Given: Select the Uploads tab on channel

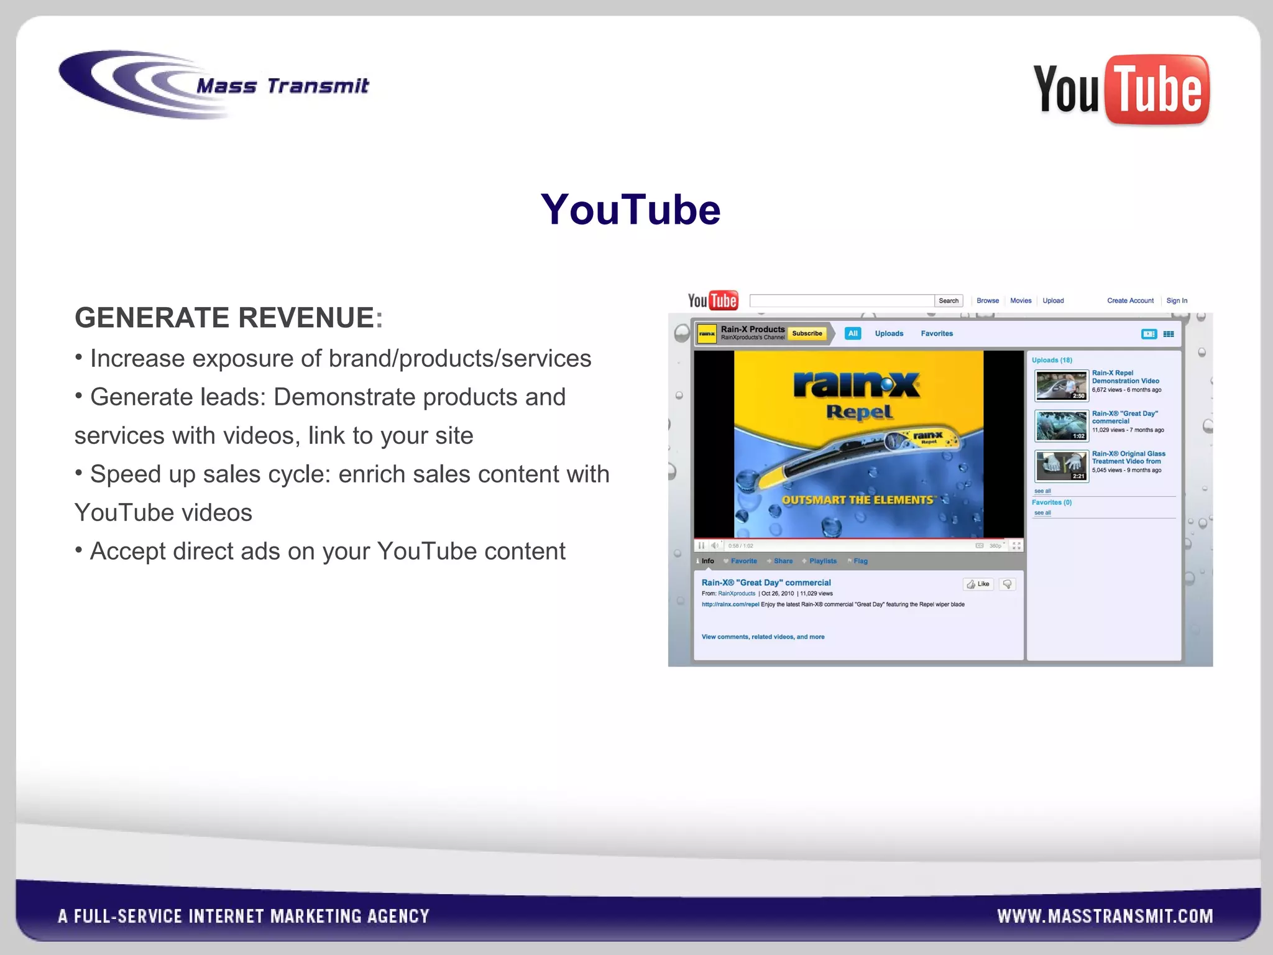Looking at the screenshot, I should [x=889, y=334].
